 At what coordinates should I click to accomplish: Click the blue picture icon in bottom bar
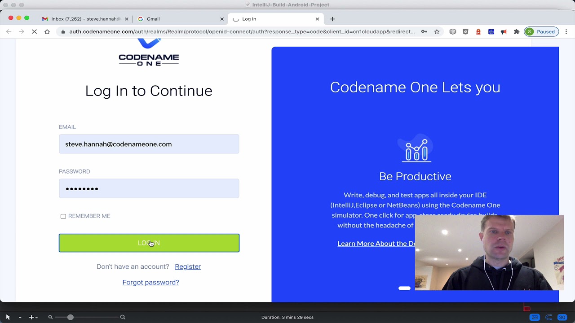click(535, 317)
